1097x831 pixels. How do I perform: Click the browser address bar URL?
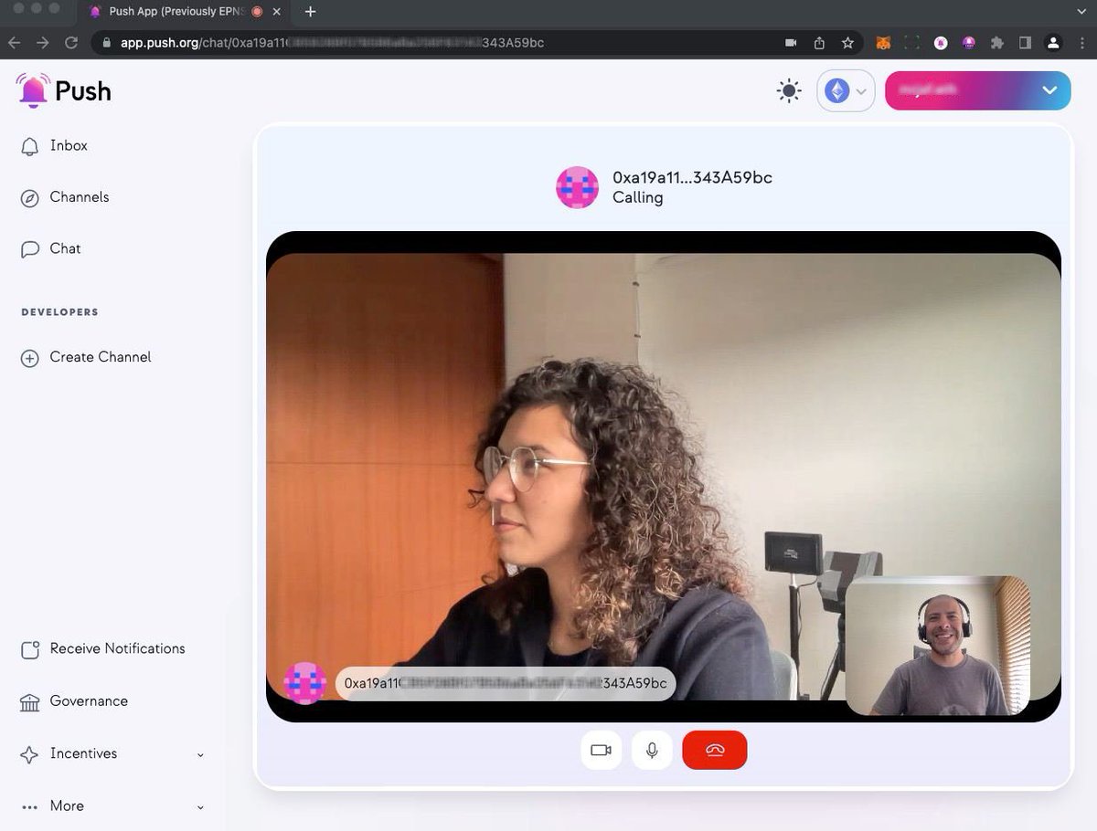pyautogui.click(x=333, y=43)
